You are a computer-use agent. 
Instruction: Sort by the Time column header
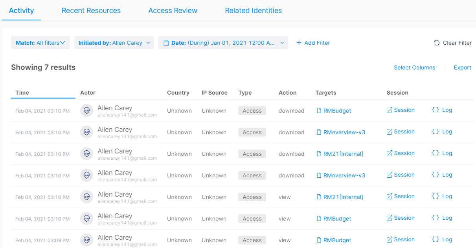22,93
